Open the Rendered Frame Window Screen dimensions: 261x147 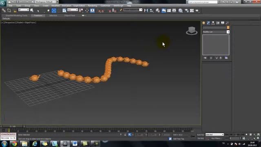pos(192,11)
